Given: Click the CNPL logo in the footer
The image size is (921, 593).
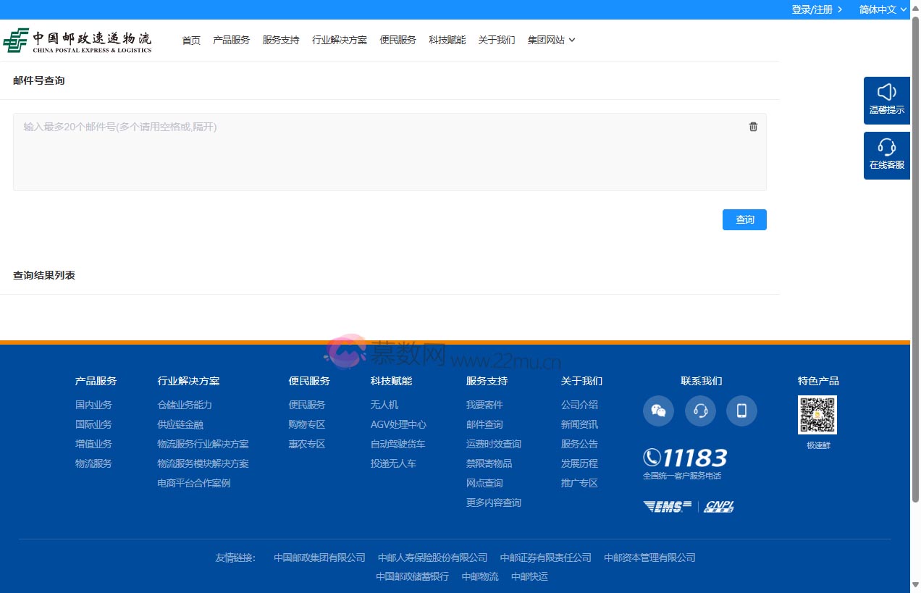Looking at the screenshot, I should [x=718, y=506].
